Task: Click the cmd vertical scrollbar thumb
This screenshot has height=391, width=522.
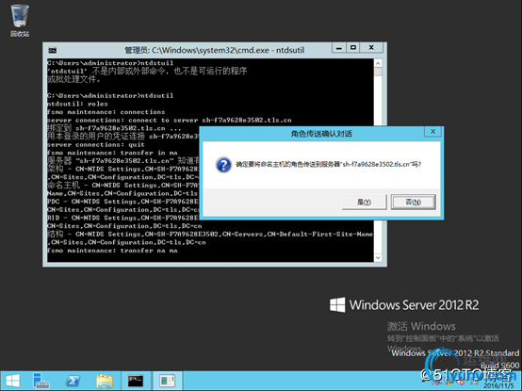Action: coord(378,72)
